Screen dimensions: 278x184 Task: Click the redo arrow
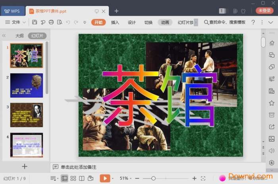[76, 22]
